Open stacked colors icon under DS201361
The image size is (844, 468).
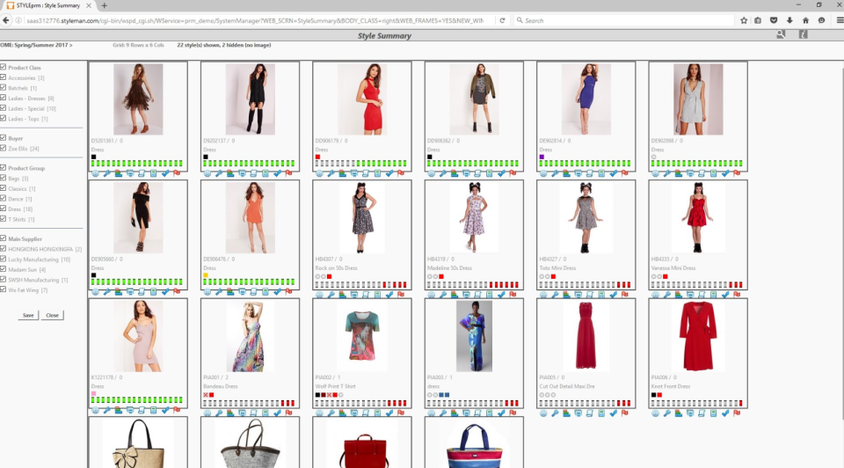tap(119, 173)
